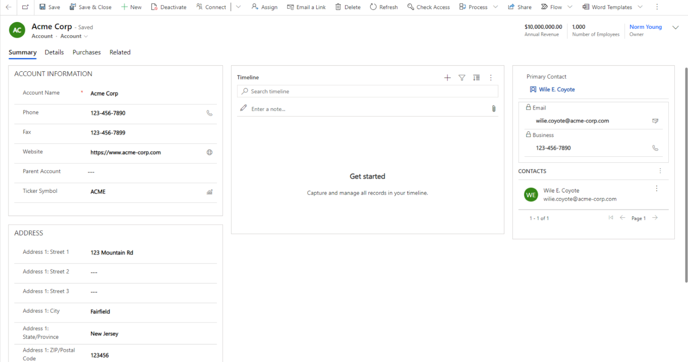Click the phone call icon beside Phone field
Image resolution: width=688 pixels, height=362 pixels.
209,113
